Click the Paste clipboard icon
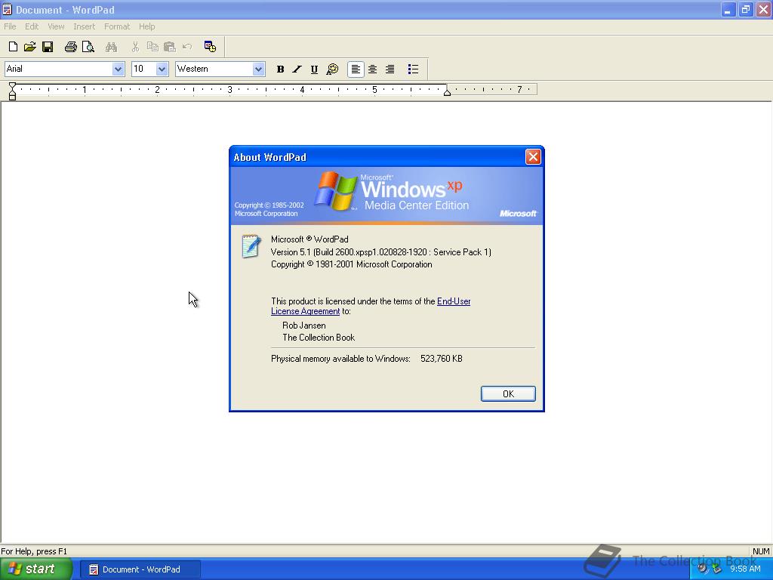The width and height of the screenshot is (773, 580). tap(170, 47)
